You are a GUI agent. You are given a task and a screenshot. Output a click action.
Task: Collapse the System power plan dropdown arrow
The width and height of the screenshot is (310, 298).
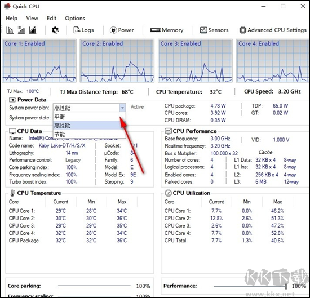click(122, 108)
